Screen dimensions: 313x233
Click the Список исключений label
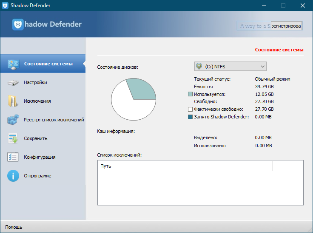point(120,155)
